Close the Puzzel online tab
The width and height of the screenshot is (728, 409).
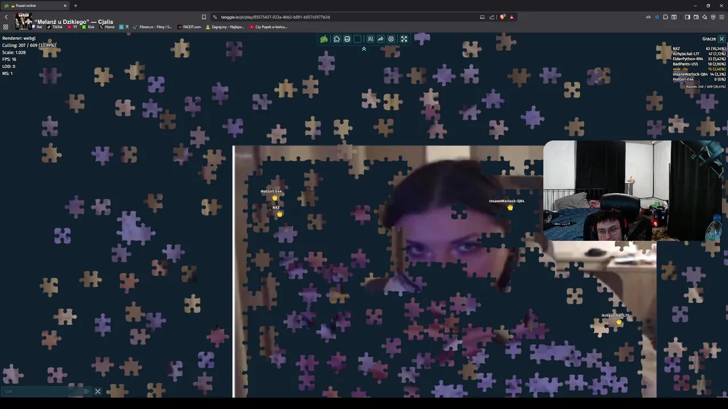(x=65, y=6)
